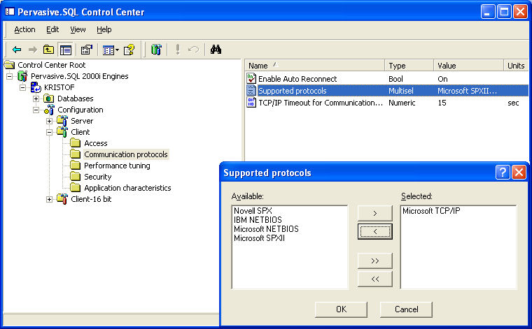Click the Back arrow toolbar icon

(x=17, y=50)
